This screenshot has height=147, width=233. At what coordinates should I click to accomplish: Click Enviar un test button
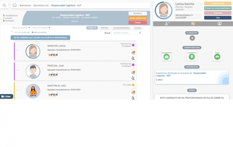tap(218, 3)
